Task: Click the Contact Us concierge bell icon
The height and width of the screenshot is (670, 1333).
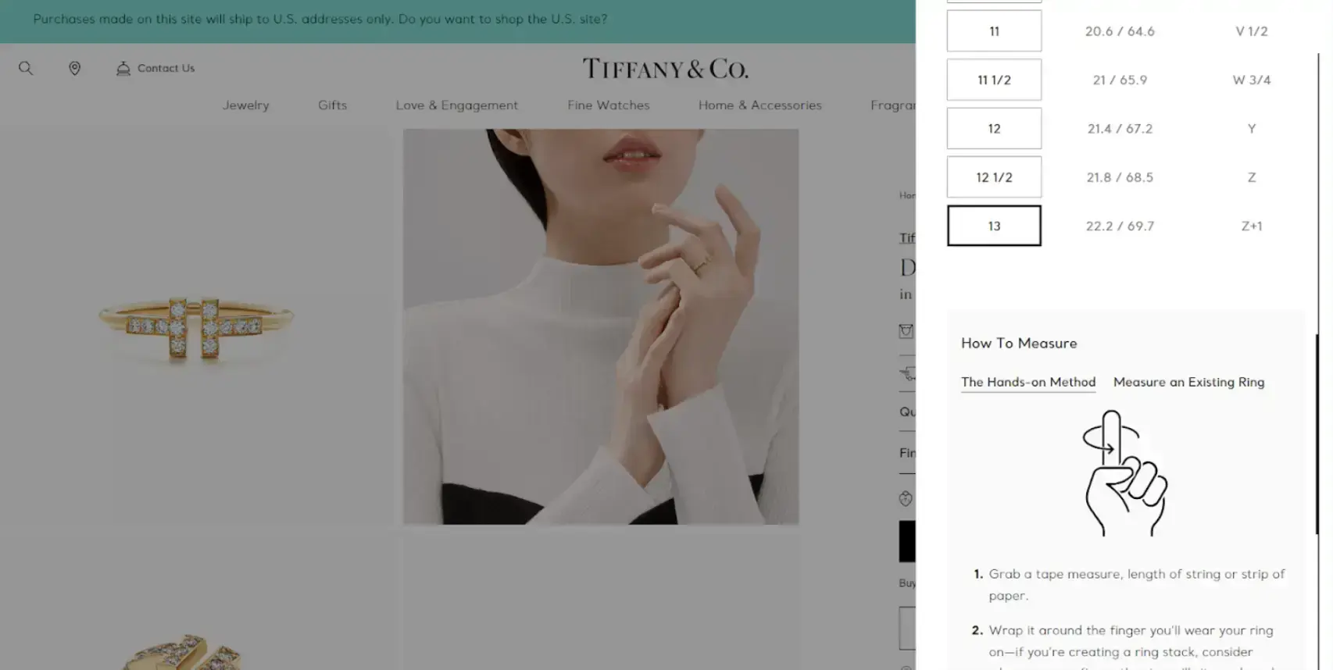Action: coord(123,68)
